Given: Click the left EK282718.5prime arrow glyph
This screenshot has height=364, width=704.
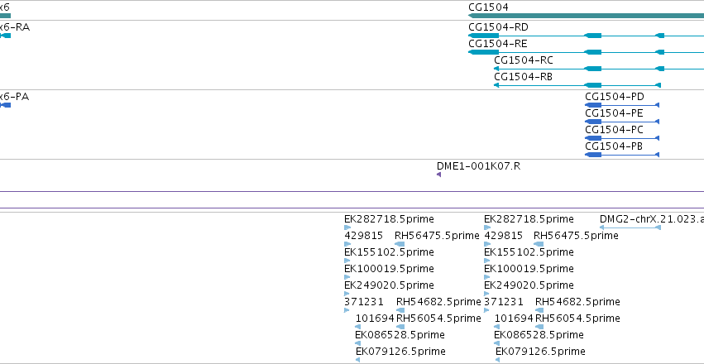Looking at the screenshot, I should pos(347,227).
